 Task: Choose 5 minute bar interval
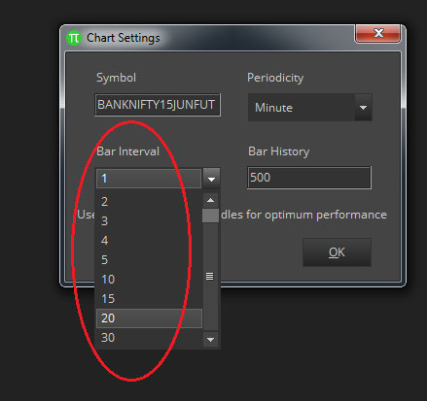click(149, 260)
